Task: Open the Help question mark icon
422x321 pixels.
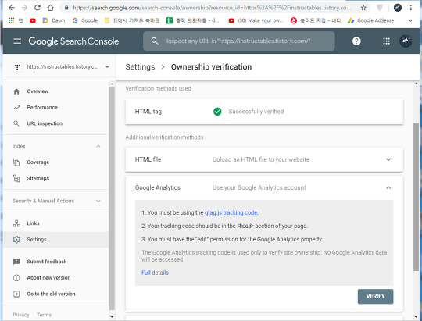Action: 356,41
